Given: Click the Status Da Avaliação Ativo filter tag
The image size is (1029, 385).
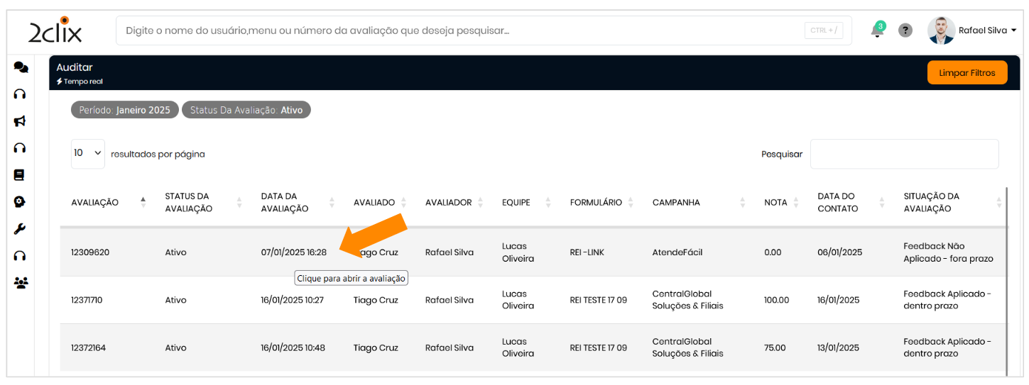Looking at the screenshot, I should [246, 110].
